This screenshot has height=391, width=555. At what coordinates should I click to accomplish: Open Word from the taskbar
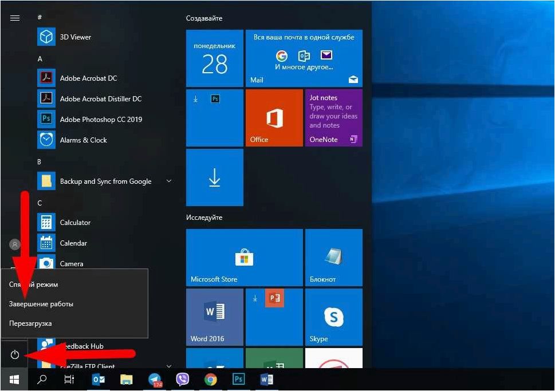[266, 380]
